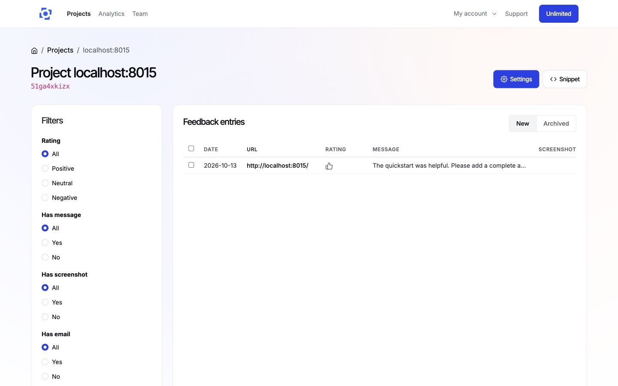This screenshot has width=618, height=386.
Task: Click the Unlimited plan button
Action: pos(558,14)
